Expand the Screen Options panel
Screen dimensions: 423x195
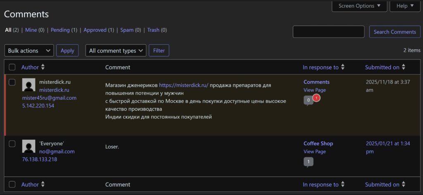(359, 6)
